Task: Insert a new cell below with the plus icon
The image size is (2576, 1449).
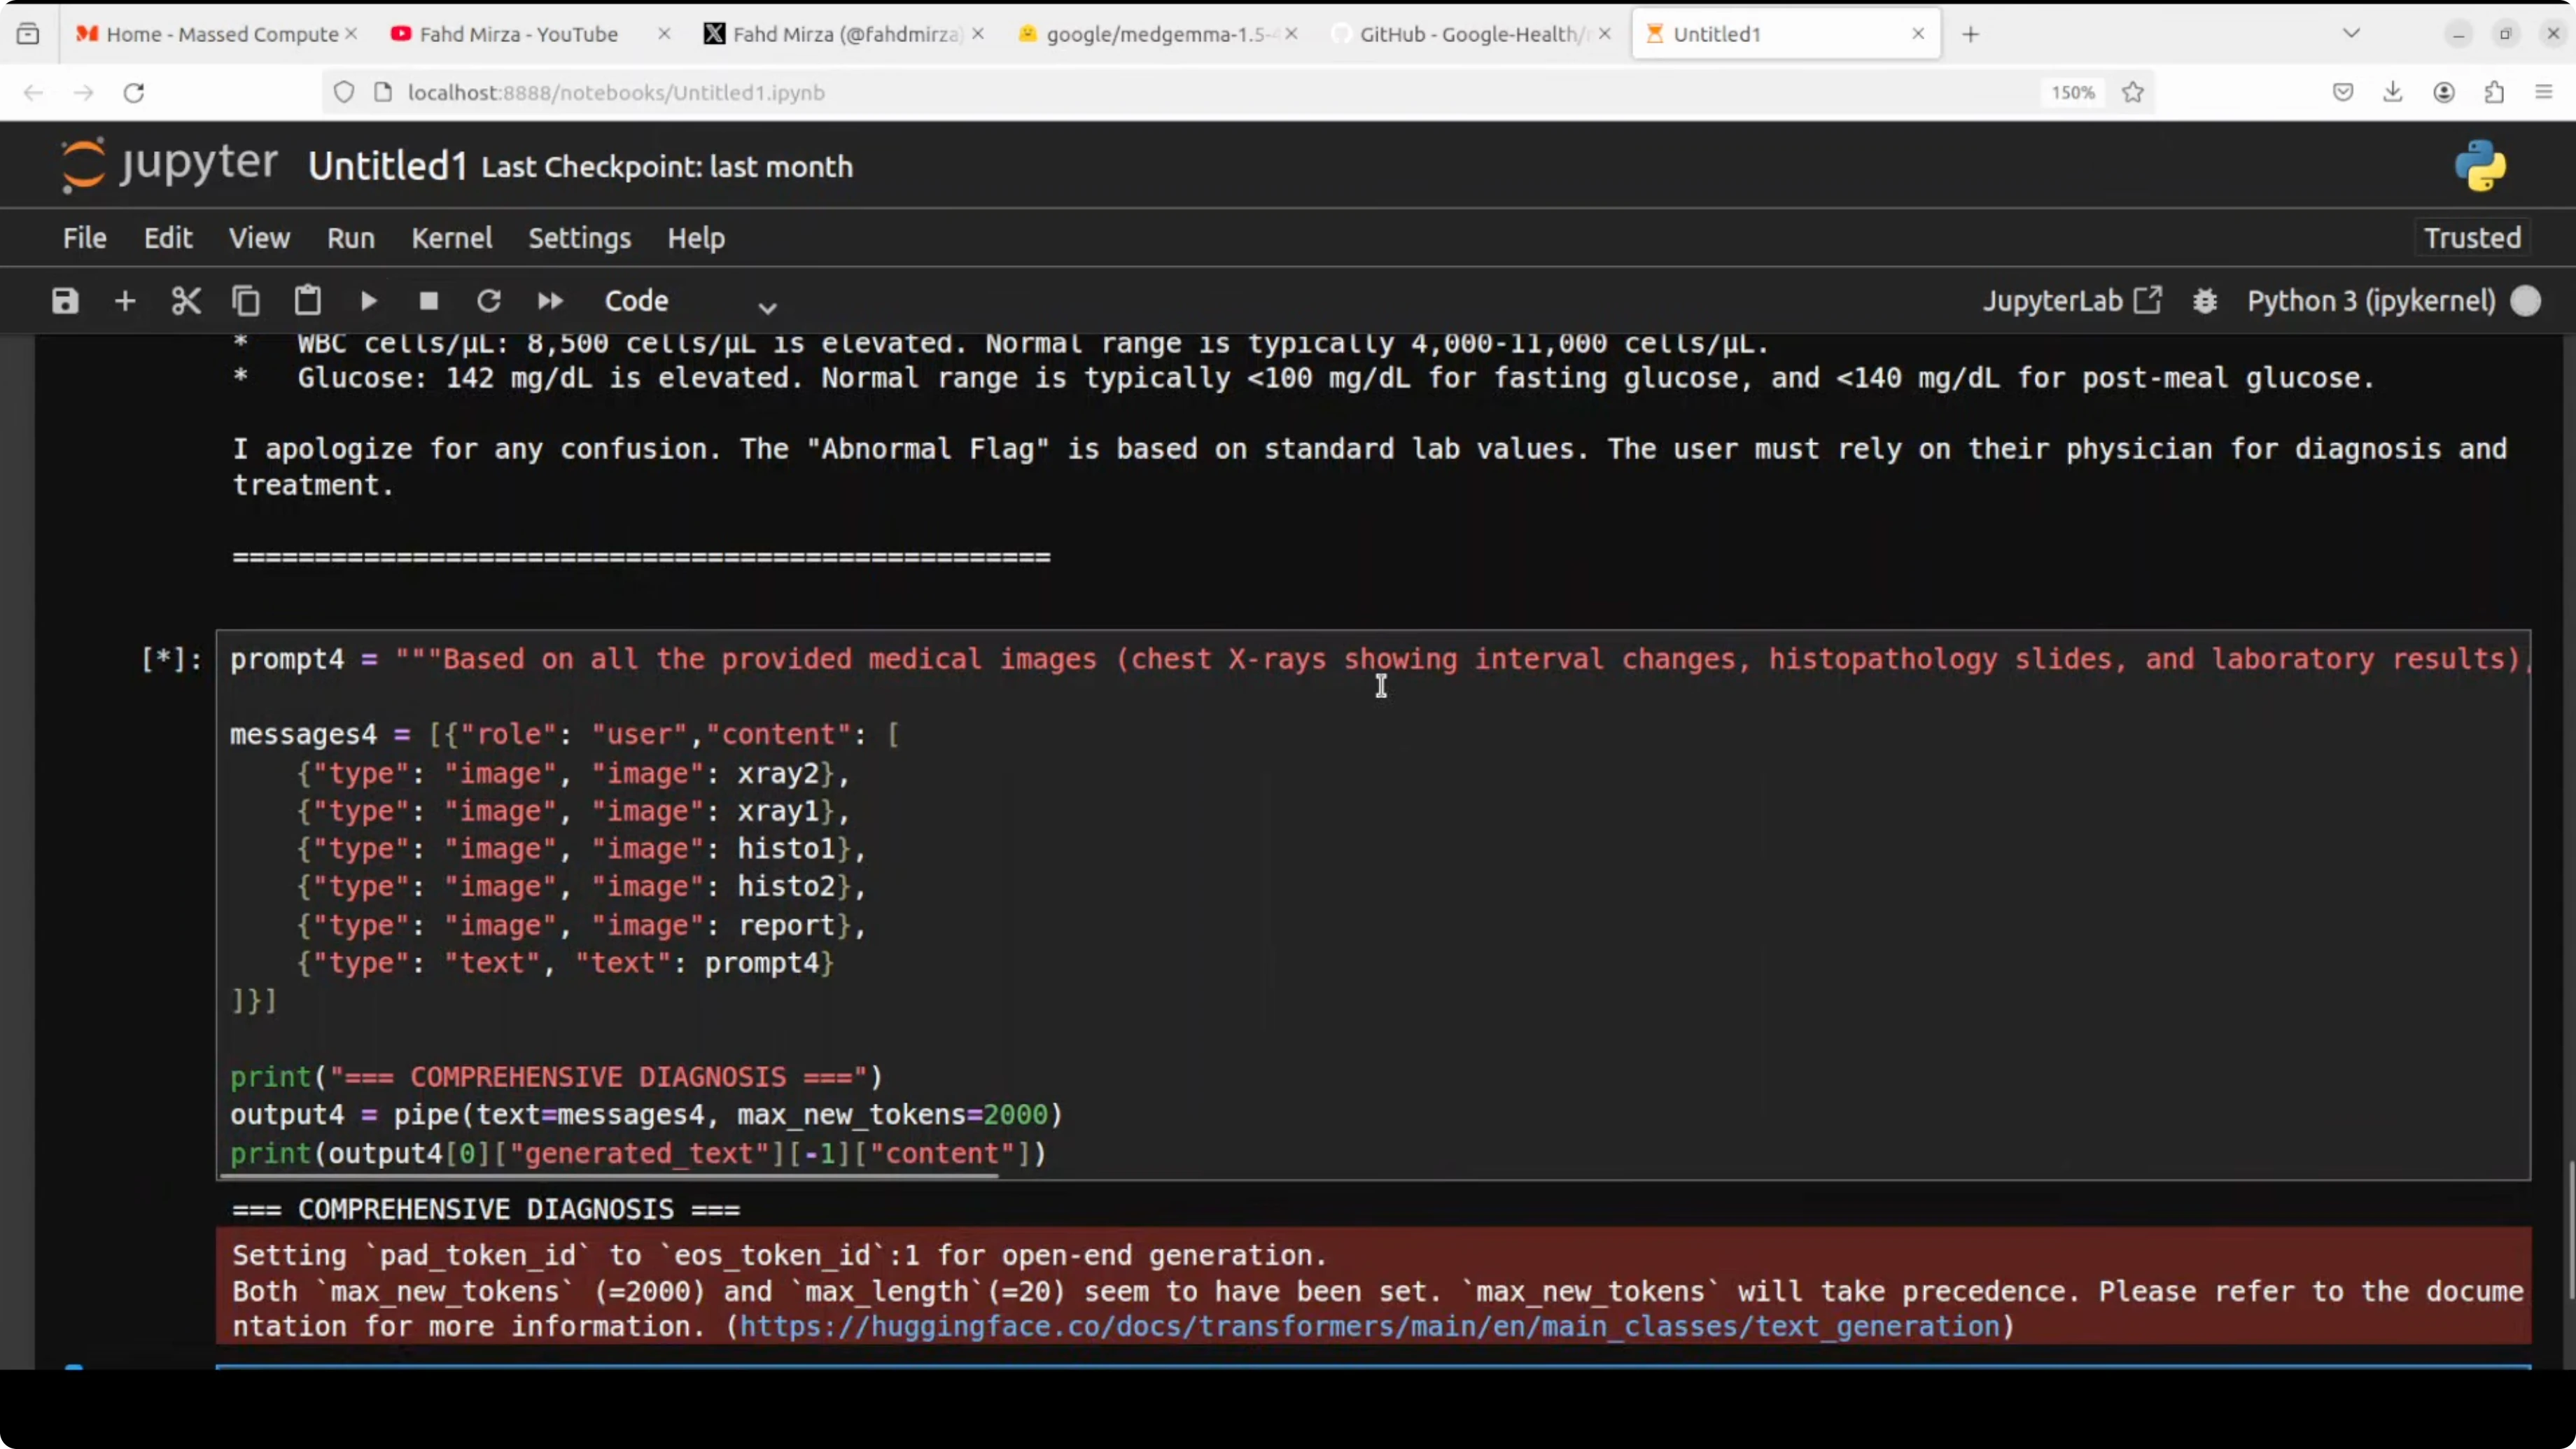Action: (125, 301)
